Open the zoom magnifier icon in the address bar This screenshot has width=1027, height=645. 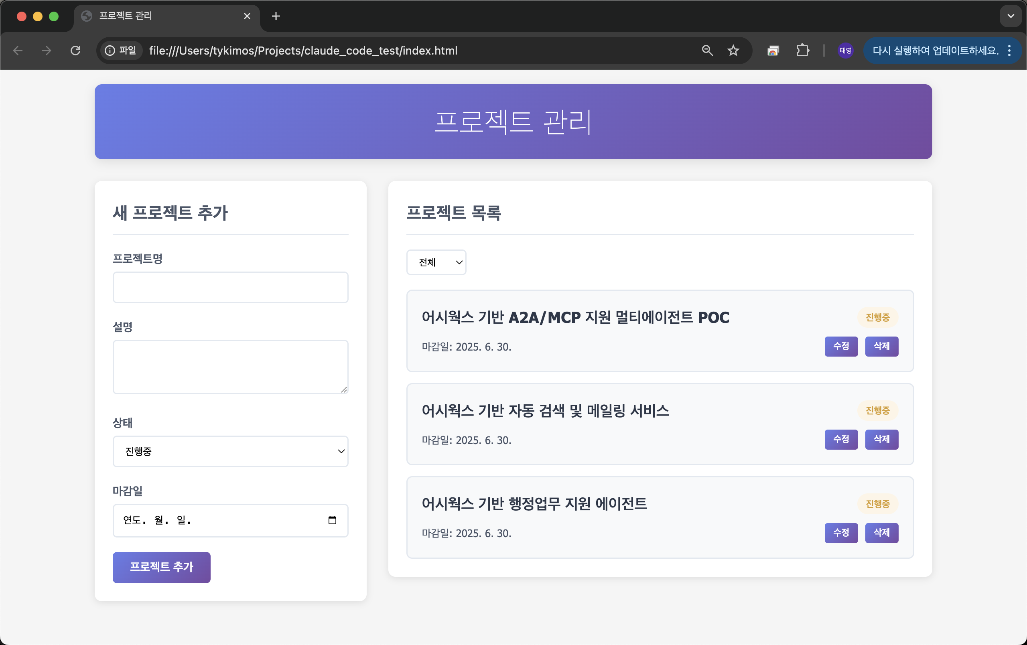coord(707,51)
